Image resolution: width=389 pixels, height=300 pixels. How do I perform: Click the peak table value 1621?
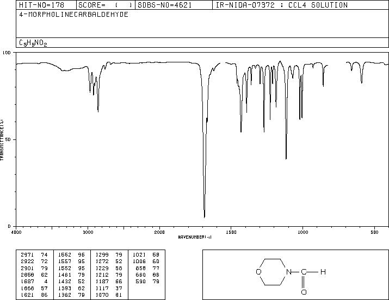tap(27, 295)
